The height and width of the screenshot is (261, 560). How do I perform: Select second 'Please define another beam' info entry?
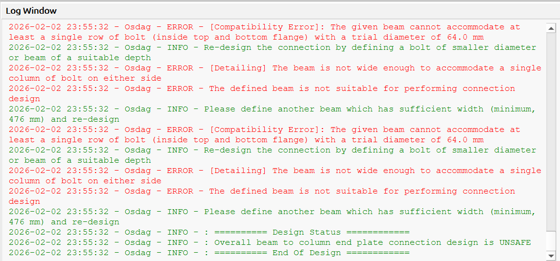pos(272,217)
